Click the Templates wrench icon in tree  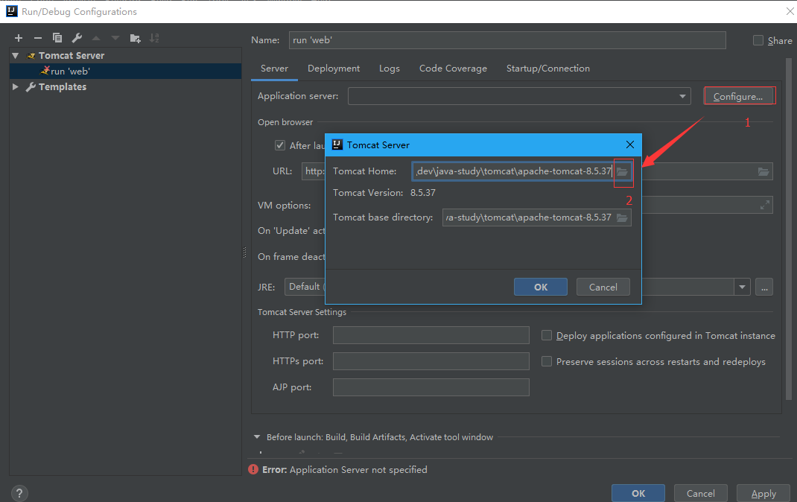pyautogui.click(x=31, y=87)
